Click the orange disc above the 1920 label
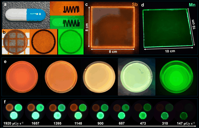 9,107
